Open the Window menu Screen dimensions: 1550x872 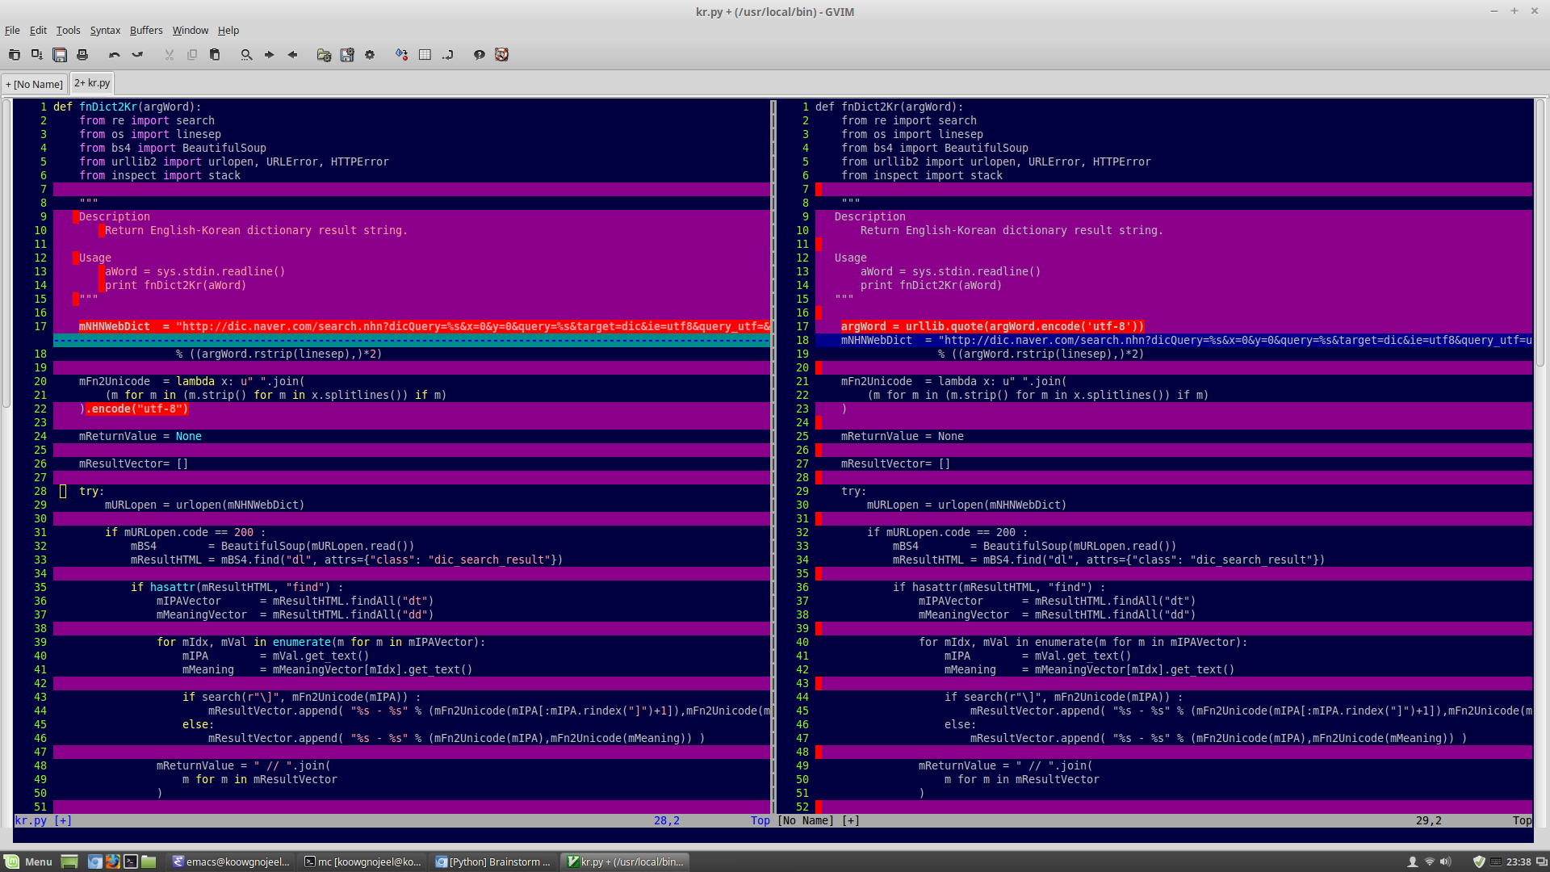(x=191, y=30)
